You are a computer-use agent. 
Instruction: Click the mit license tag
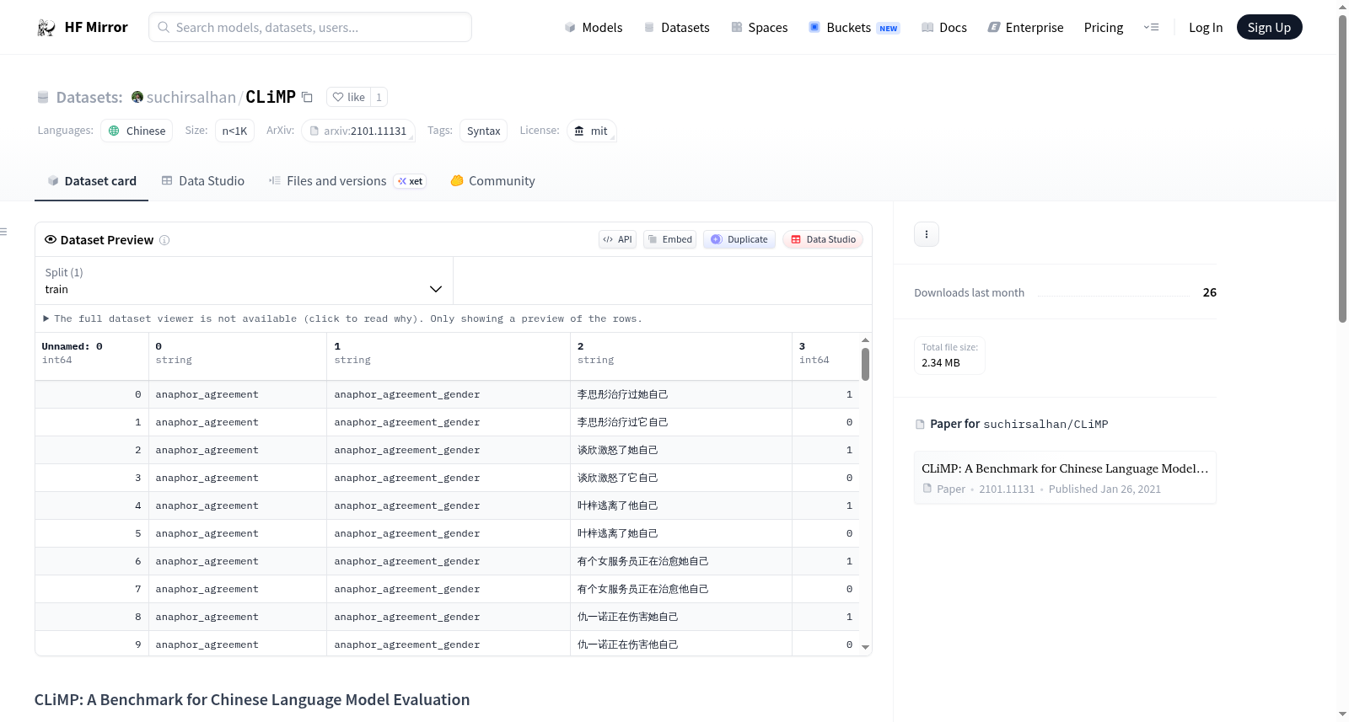[591, 131]
